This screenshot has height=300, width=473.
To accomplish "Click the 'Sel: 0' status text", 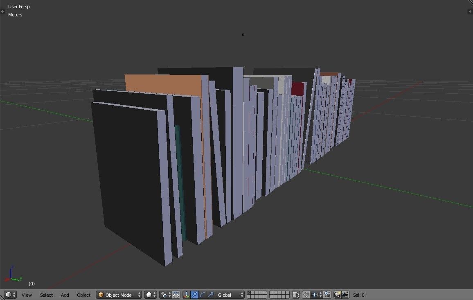I will tap(359, 295).
